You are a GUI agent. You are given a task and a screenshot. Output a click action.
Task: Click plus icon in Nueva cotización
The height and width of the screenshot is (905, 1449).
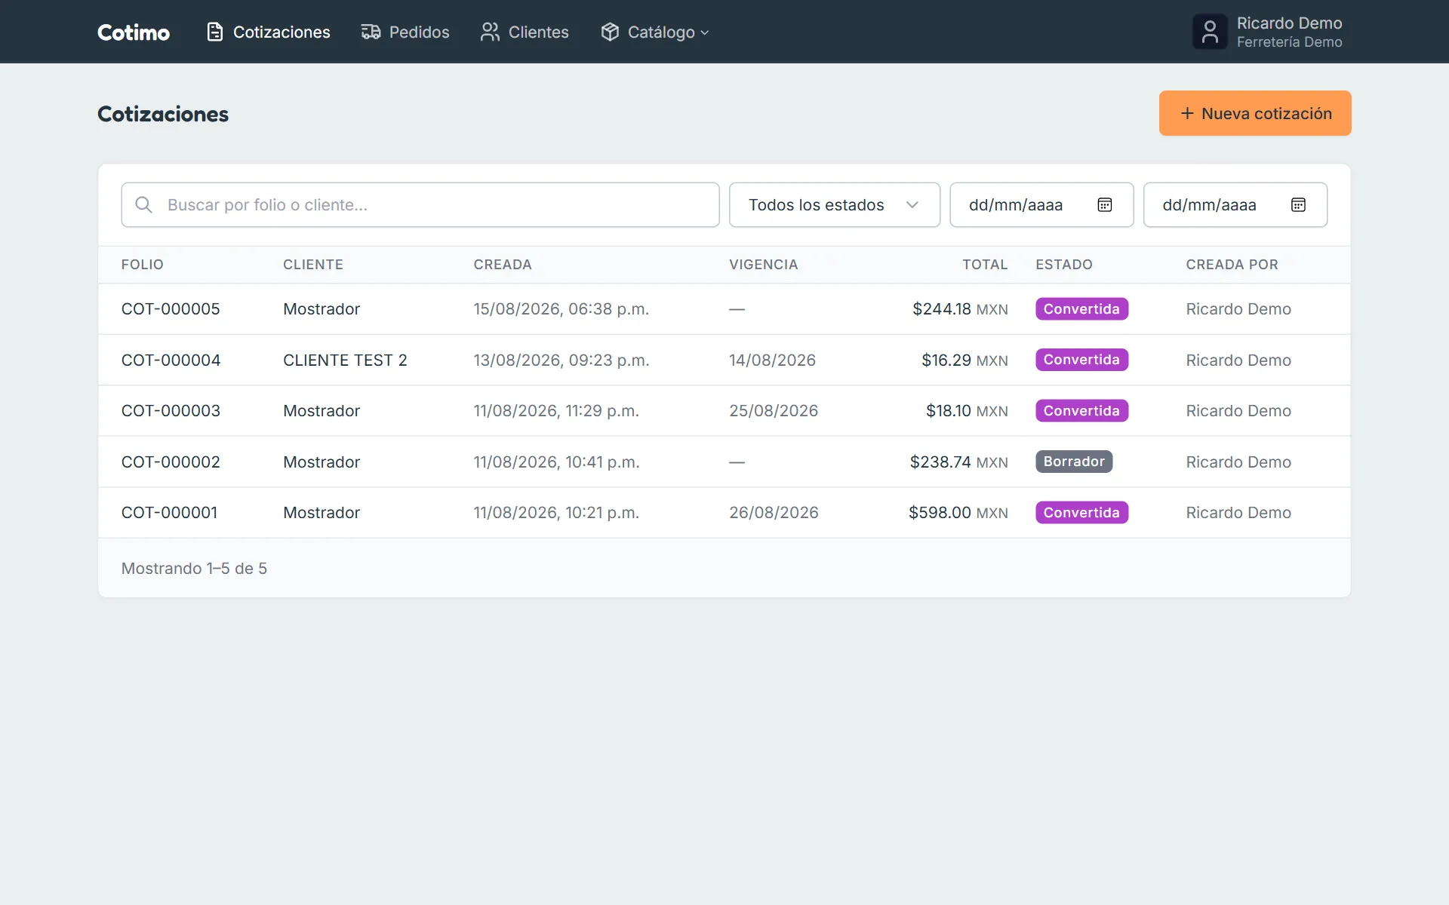pos(1187,113)
